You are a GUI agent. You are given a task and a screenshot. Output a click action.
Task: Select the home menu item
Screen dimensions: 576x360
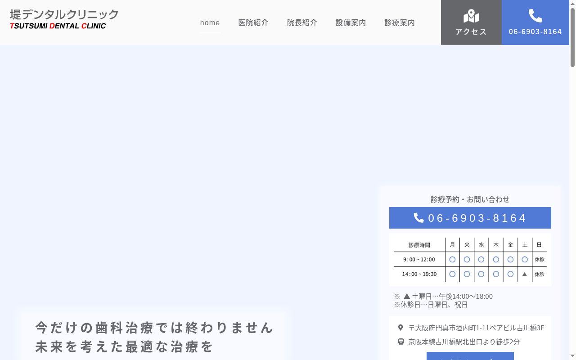pos(210,22)
